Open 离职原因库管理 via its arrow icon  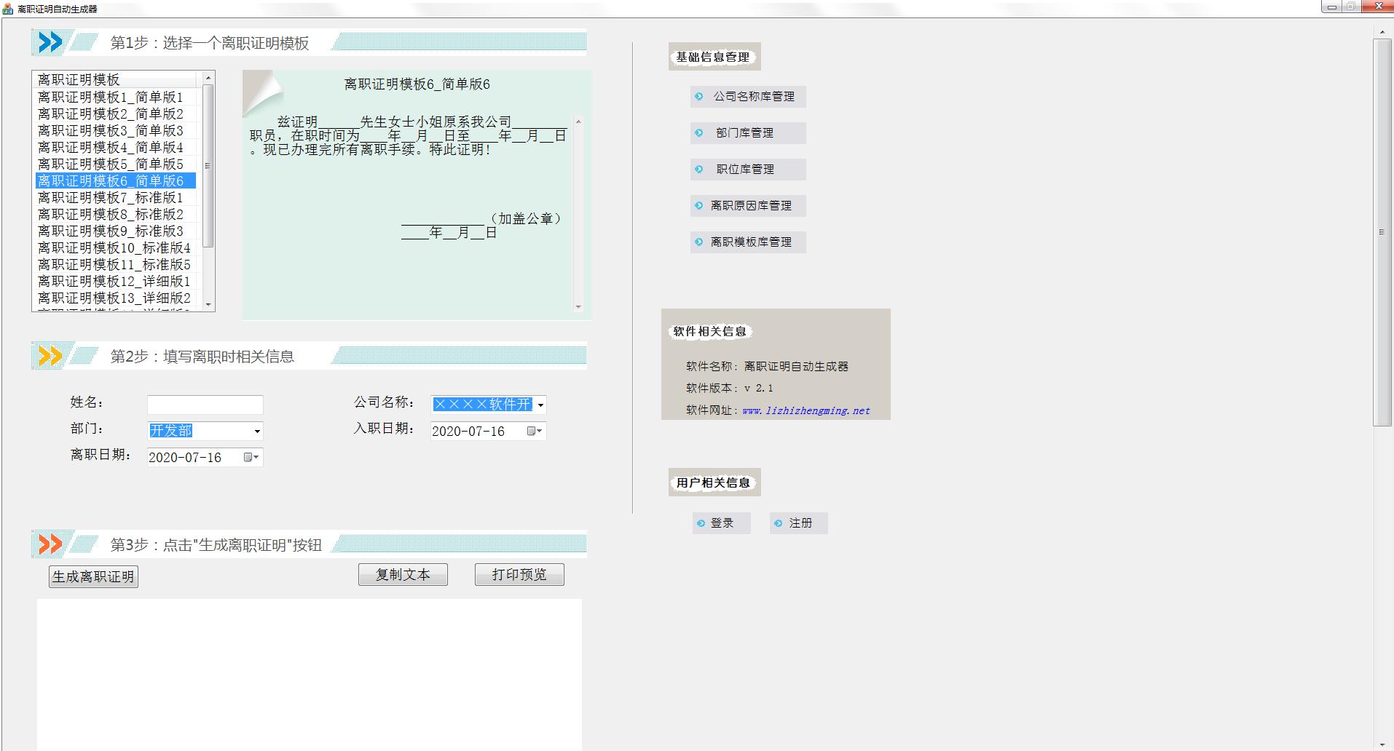[x=698, y=206]
